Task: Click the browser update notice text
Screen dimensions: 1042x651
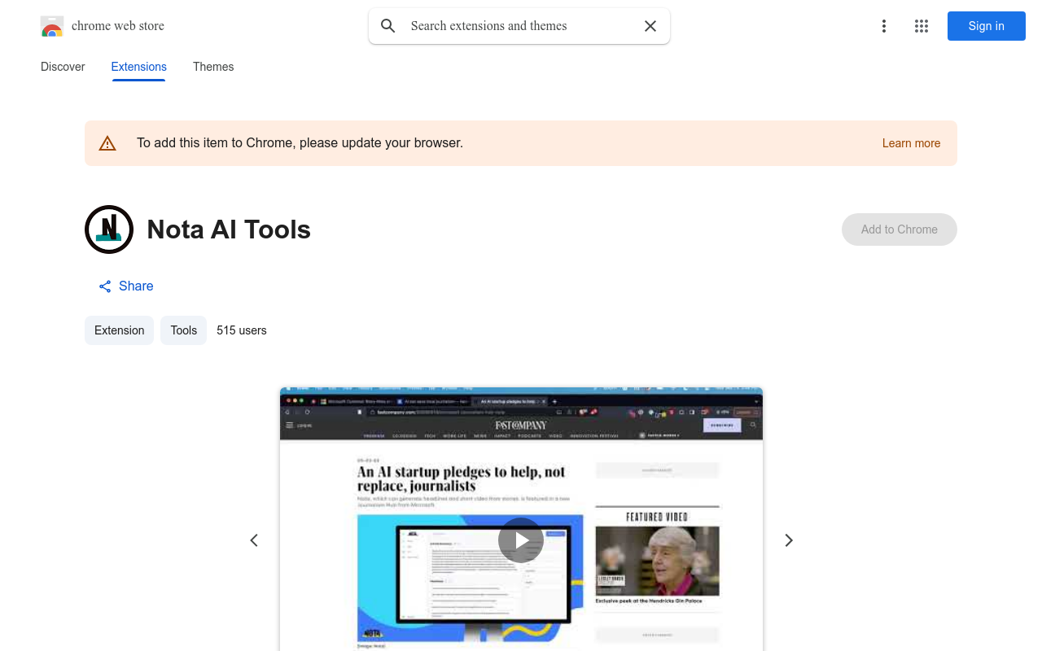Action: [x=300, y=143]
